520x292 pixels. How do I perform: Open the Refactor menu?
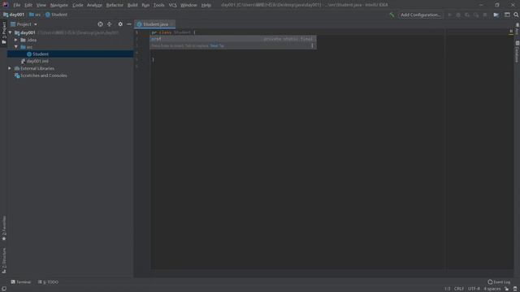pos(115,5)
